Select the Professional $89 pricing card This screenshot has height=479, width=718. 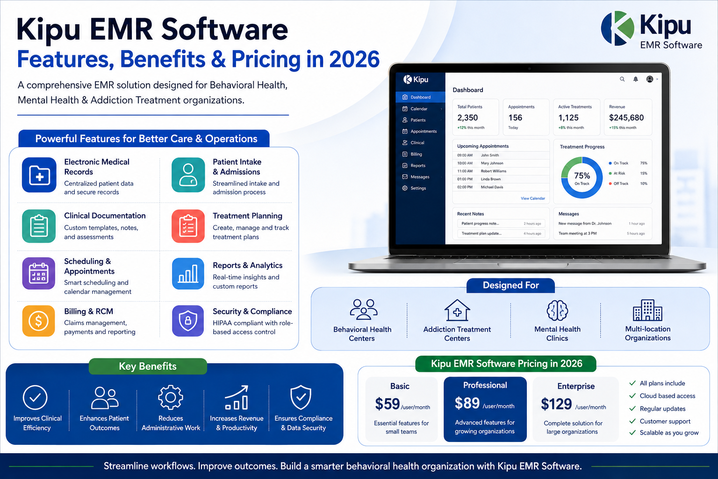click(485, 409)
